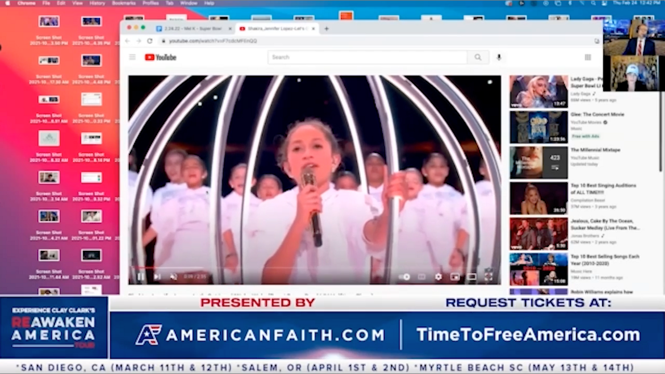
Task: Switch to theater mode
Action: pos(472,277)
